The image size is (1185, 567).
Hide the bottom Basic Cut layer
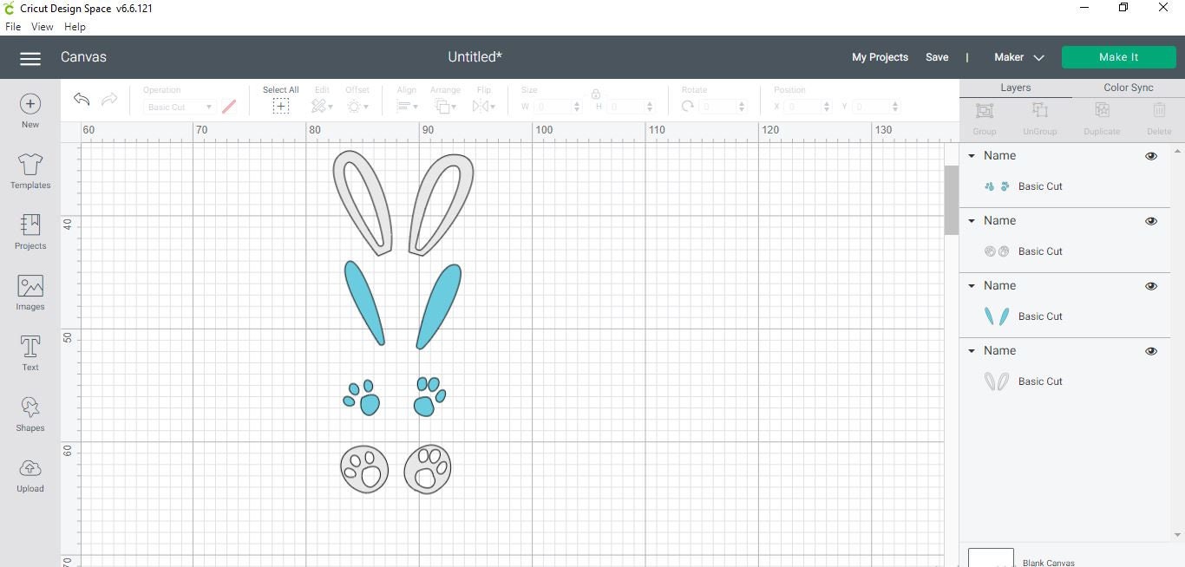point(1151,350)
